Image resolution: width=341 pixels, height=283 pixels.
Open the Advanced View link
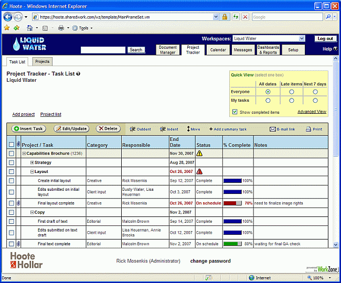click(312, 112)
